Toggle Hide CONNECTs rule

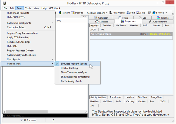tap(28, 17)
